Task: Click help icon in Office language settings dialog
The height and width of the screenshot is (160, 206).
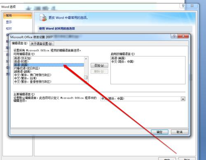Action: coord(174,36)
